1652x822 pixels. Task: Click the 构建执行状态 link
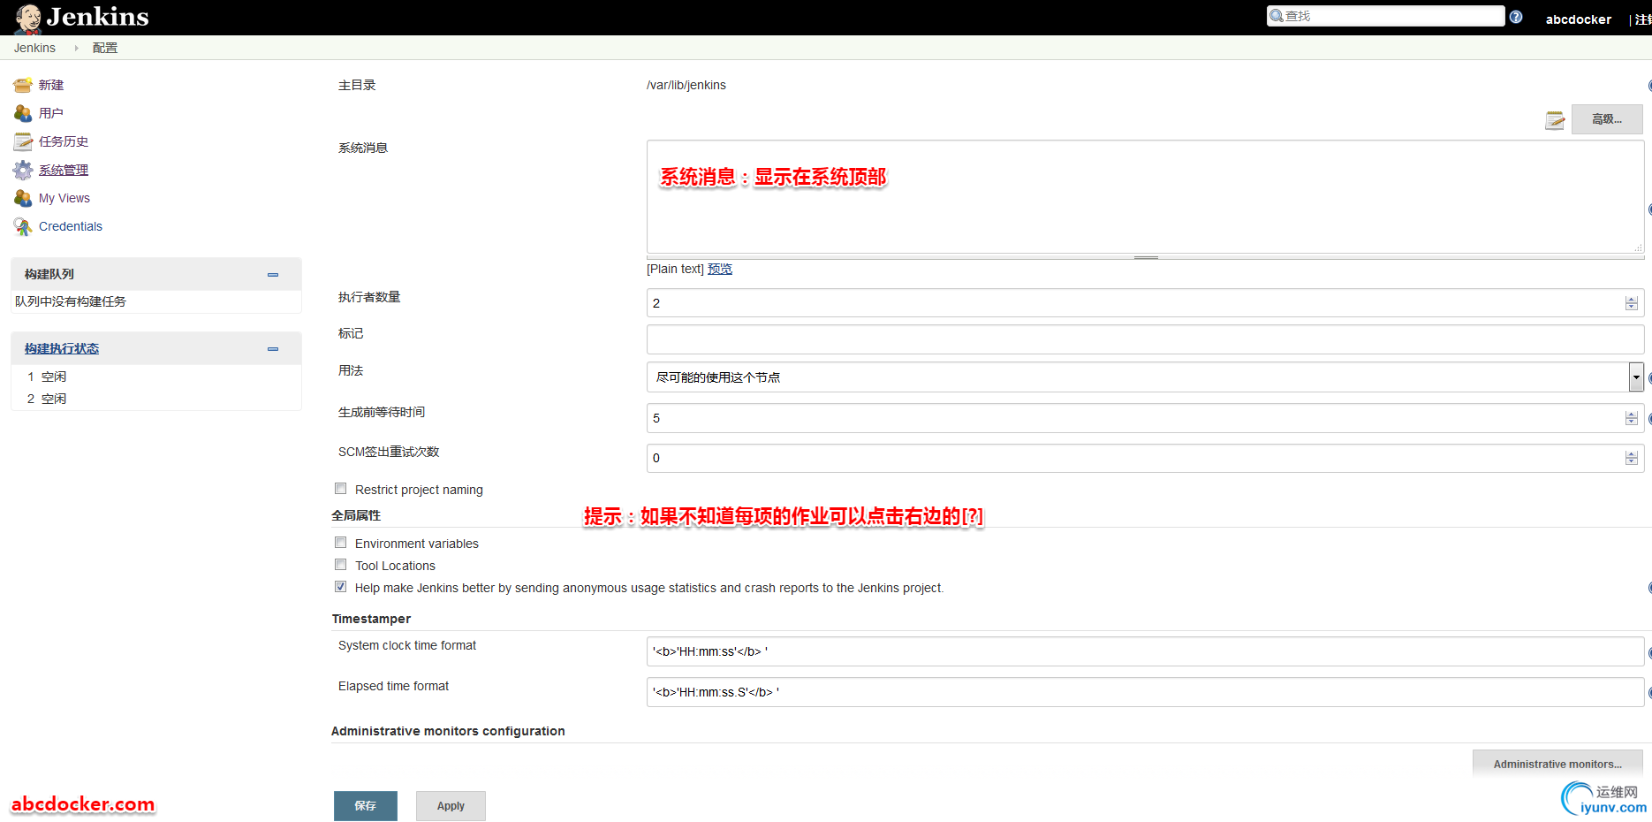pos(62,348)
